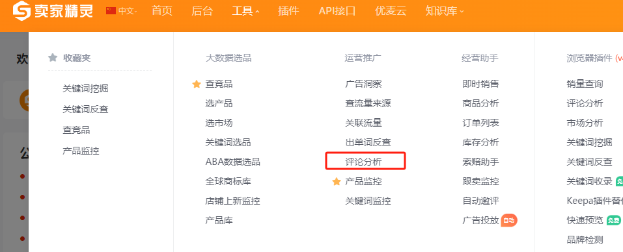Open 查流量来源 link

(x=368, y=103)
